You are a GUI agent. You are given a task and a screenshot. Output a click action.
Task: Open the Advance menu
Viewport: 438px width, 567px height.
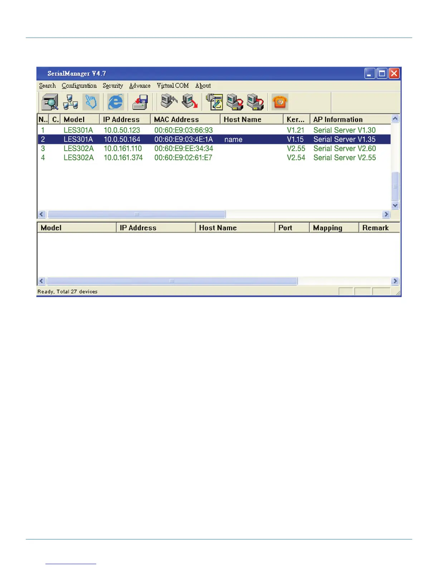click(140, 86)
